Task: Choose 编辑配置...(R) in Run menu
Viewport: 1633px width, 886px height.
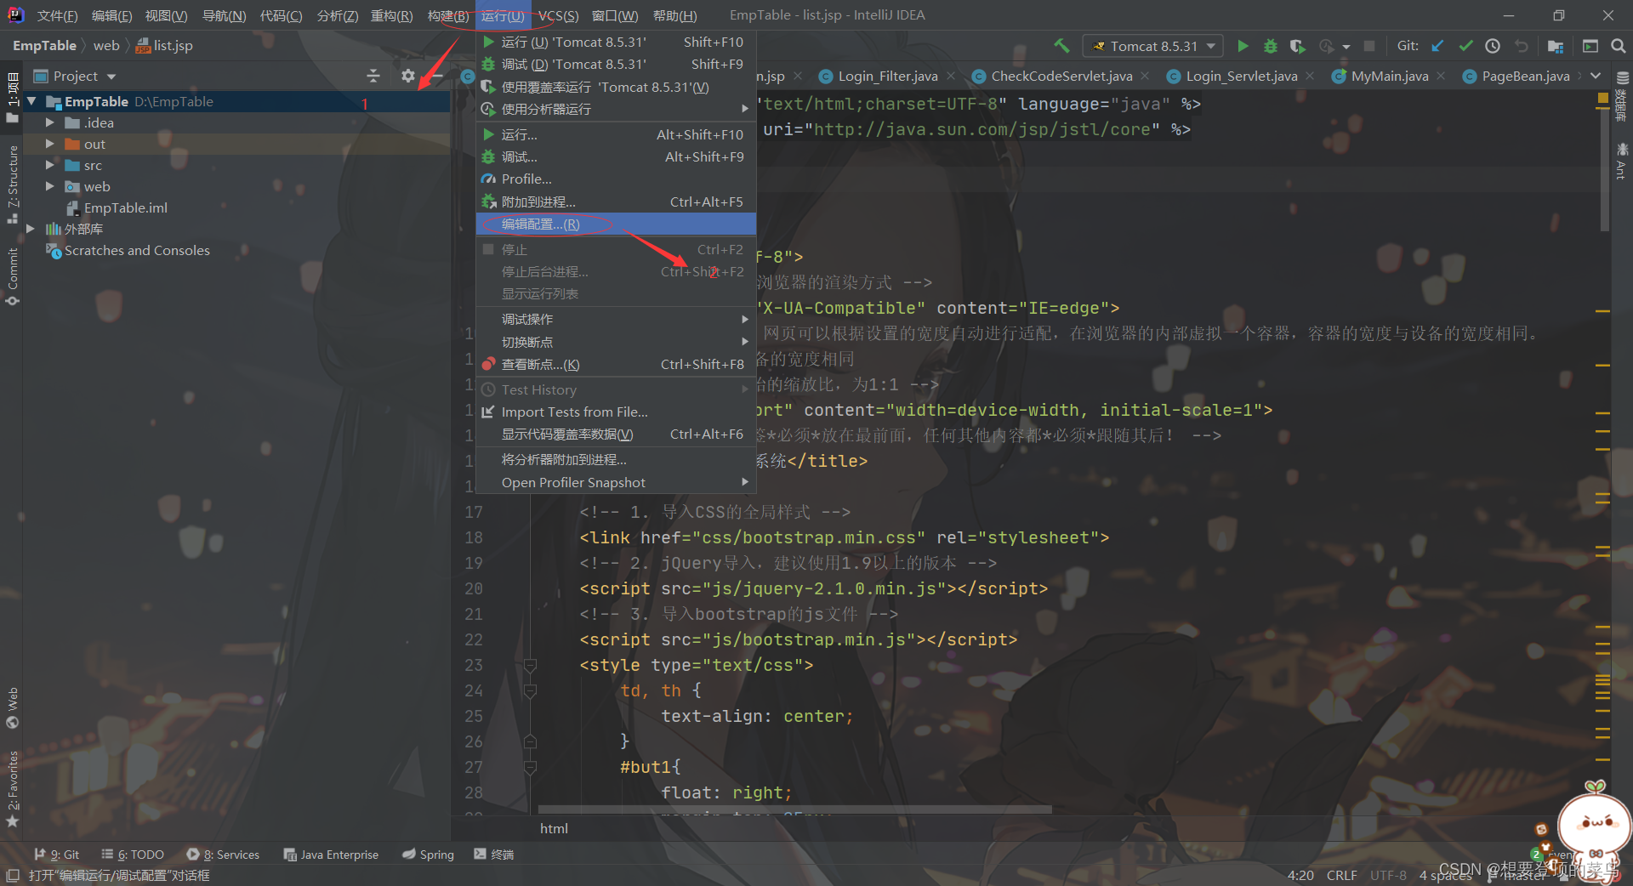Action: (x=616, y=224)
